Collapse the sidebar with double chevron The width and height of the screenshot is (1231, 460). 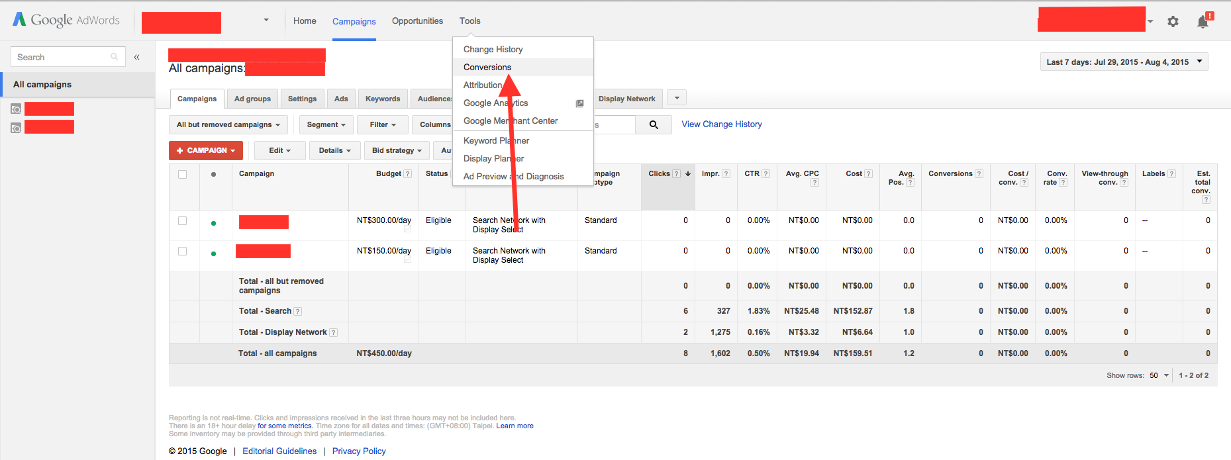click(136, 57)
